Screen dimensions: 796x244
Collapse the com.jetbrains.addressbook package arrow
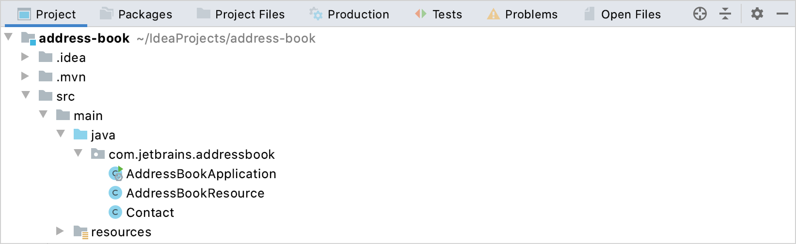coord(78,153)
